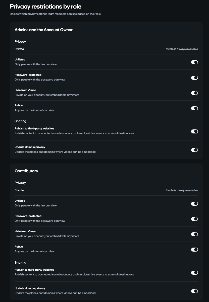Toggle Password-protected for Contributors
The image size is (209, 302).
[x=194, y=219]
